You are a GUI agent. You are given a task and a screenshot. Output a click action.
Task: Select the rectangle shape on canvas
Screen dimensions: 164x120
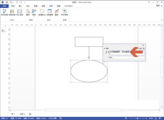point(89,42)
